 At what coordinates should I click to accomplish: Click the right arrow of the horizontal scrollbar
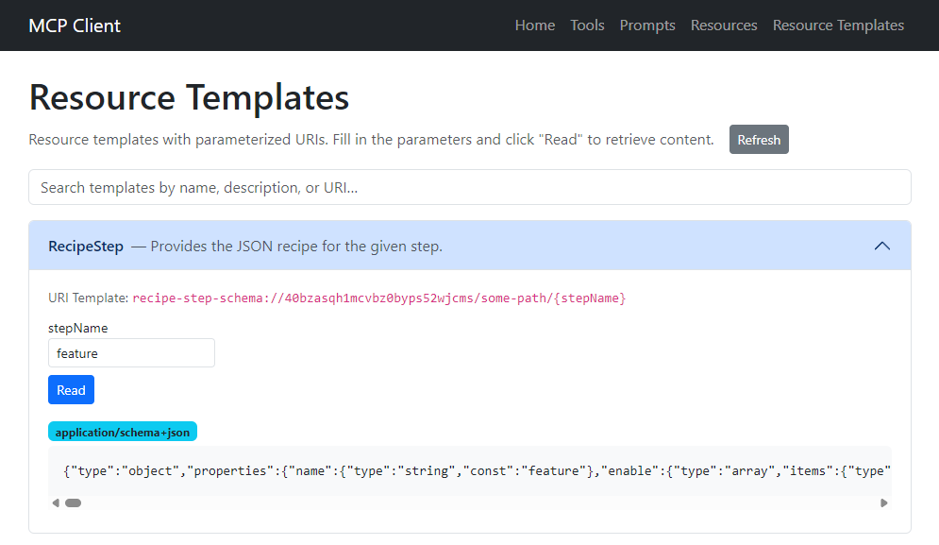point(884,503)
